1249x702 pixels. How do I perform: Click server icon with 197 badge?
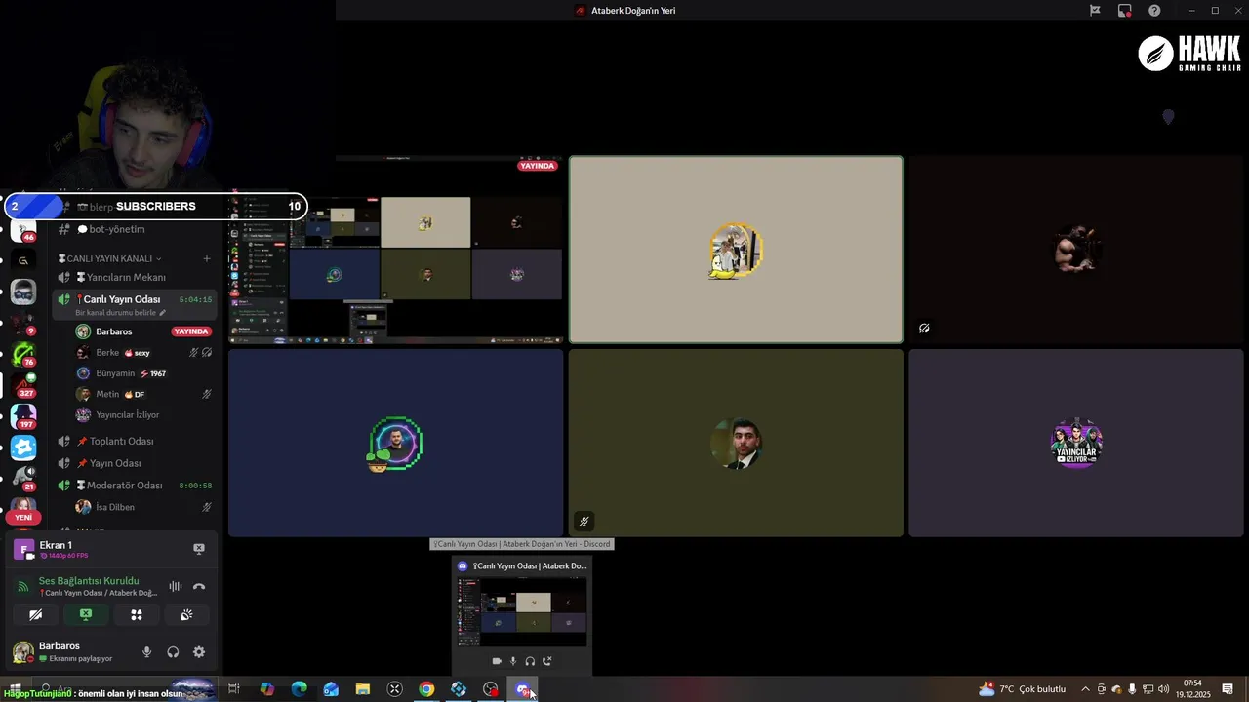click(x=23, y=417)
